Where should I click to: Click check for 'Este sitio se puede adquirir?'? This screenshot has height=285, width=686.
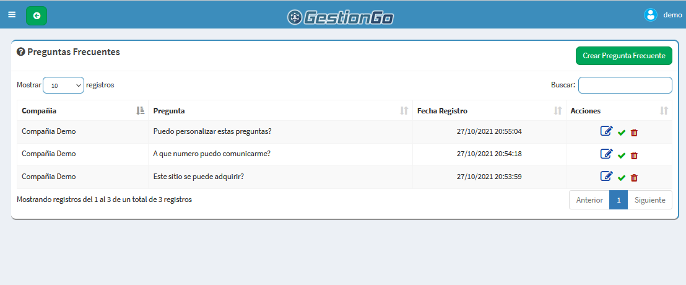[621, 178]
